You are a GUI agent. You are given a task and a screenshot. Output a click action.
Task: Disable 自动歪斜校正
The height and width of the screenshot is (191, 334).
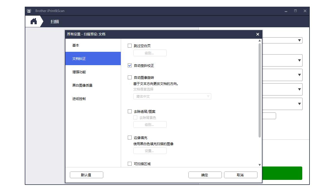click(130, 65)
